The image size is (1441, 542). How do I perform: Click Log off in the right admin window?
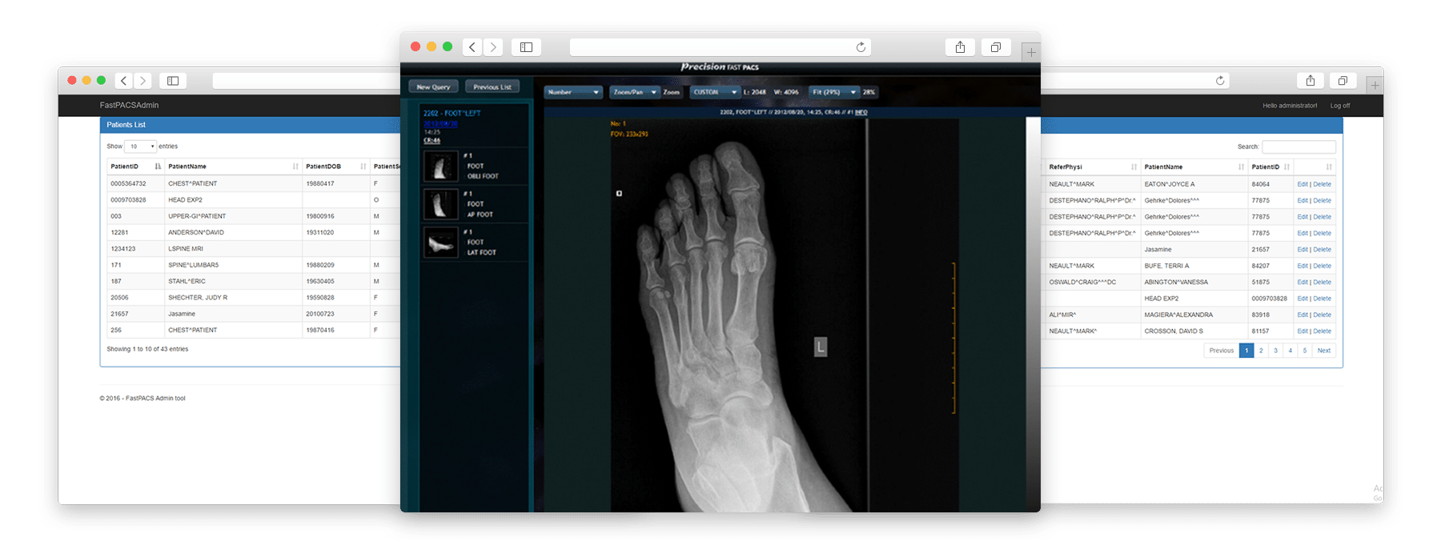click(1340, 106)
